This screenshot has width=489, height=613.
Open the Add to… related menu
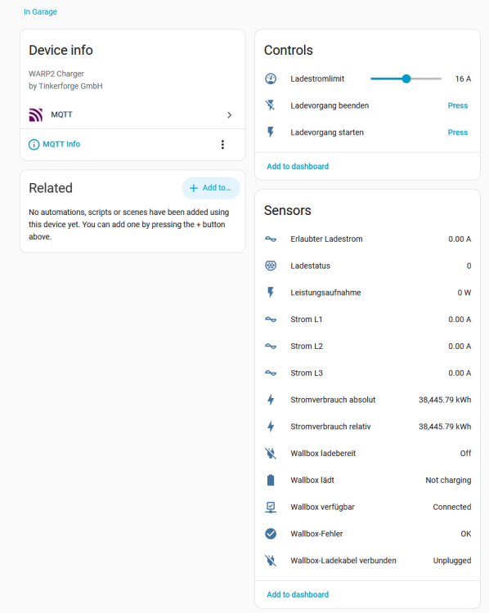tap(211, 188)
